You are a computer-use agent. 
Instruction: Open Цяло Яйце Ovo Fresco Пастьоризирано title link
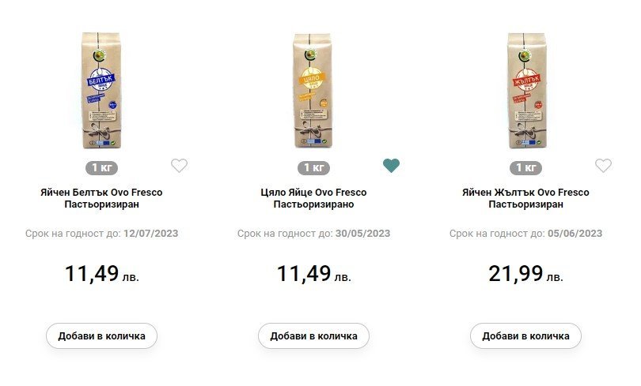[x=313, y=198]
